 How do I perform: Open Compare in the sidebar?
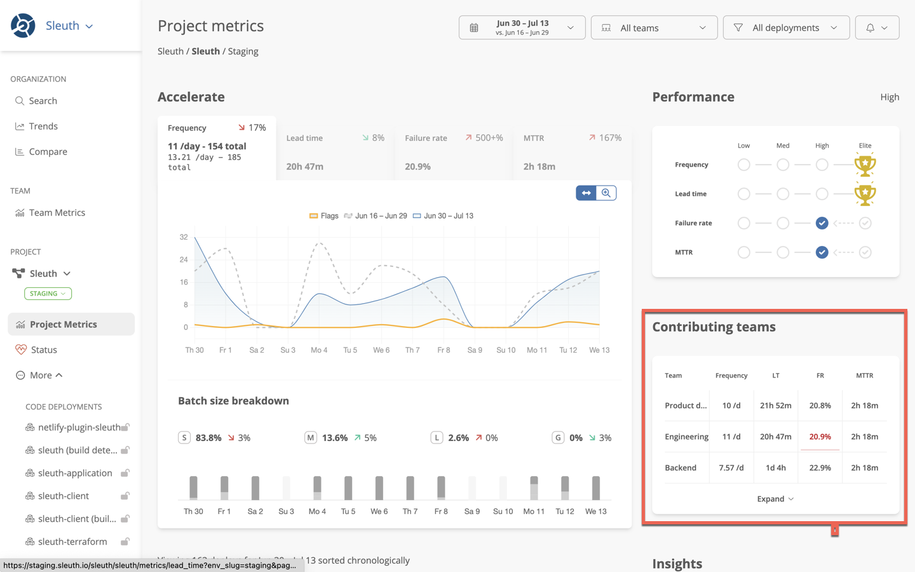pos(48,151)
